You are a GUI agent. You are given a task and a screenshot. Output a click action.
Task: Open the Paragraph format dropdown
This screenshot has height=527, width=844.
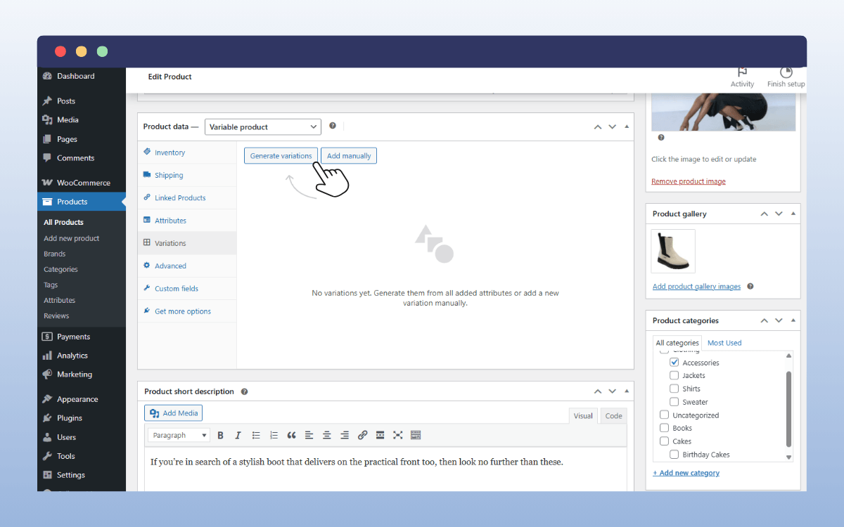click(x=180, y=436)
